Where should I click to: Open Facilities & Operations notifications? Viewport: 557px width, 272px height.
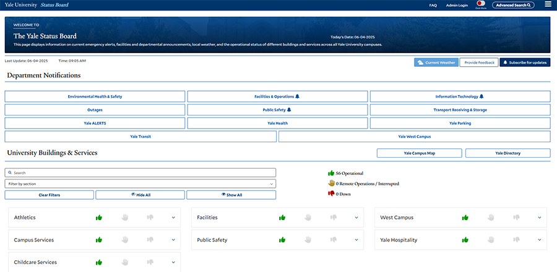[x=277, y=96]
